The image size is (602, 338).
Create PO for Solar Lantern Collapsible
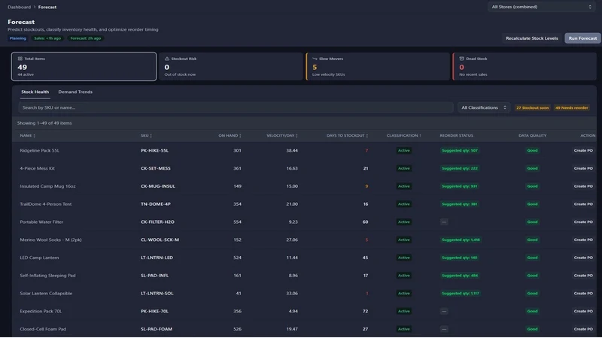tap(583, 294)
